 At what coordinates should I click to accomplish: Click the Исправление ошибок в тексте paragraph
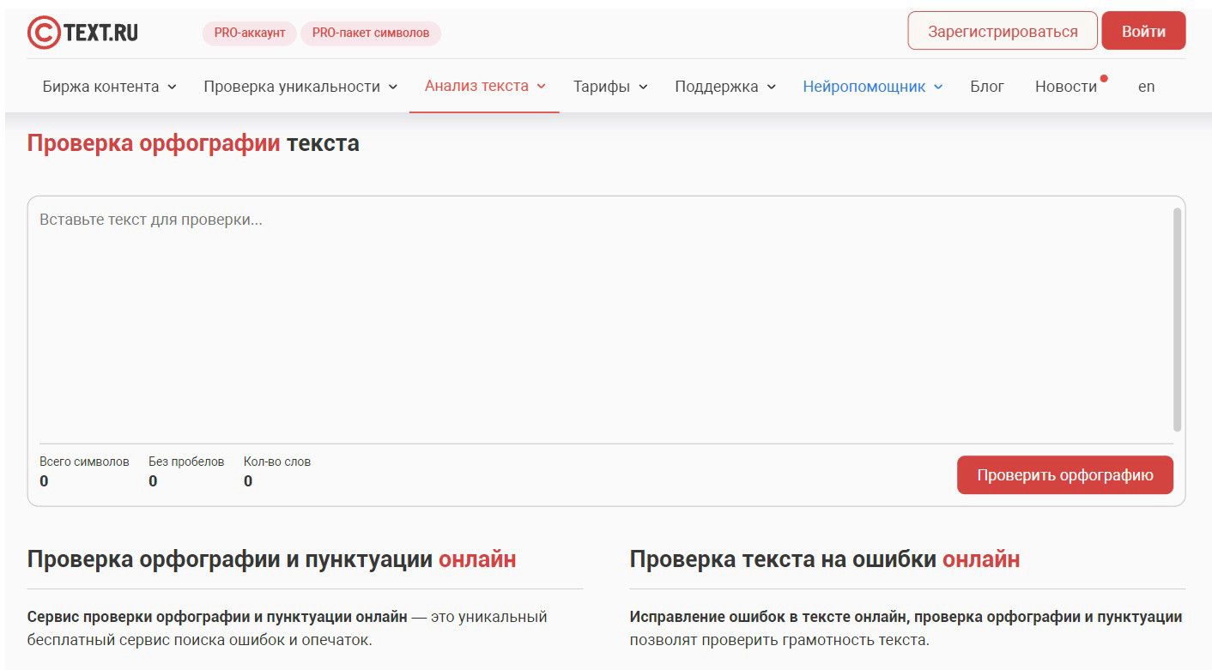point(906,628)
